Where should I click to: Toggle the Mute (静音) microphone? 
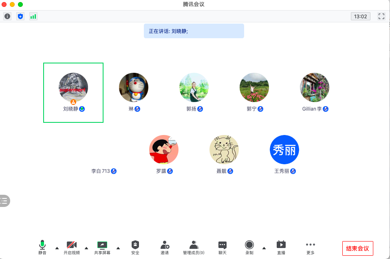click(x=42, y=247)
